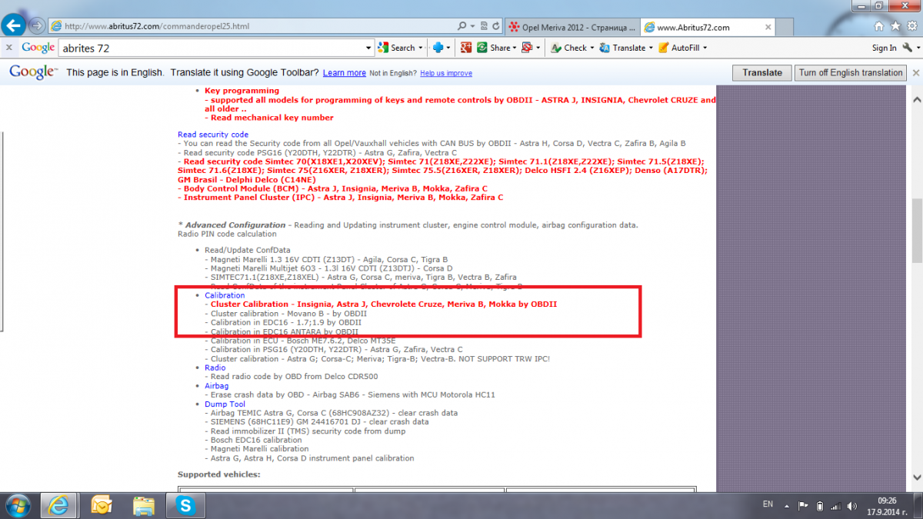Click the search magnifier in address bar

pyautogui.click(x=463, y=26)
